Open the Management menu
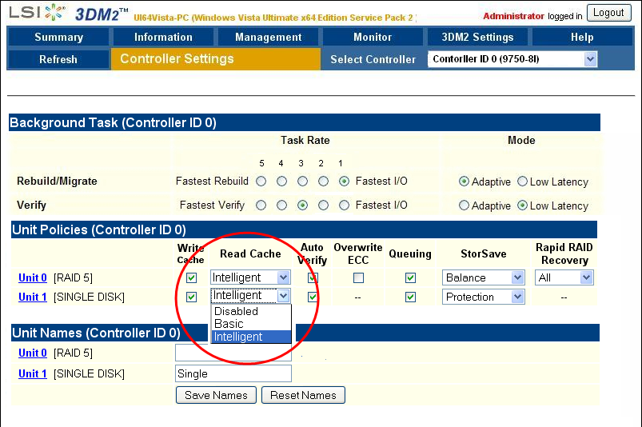Image resolution: width=642 pixels, height=427 pixels. pos(269,37)
